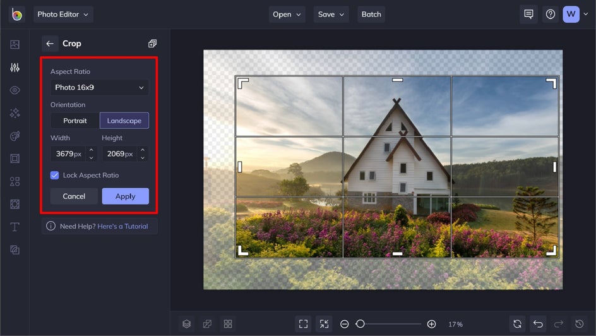Screen dimensions: 596x336
Task: Click the tutorial info icon
Action: point(51,226)
